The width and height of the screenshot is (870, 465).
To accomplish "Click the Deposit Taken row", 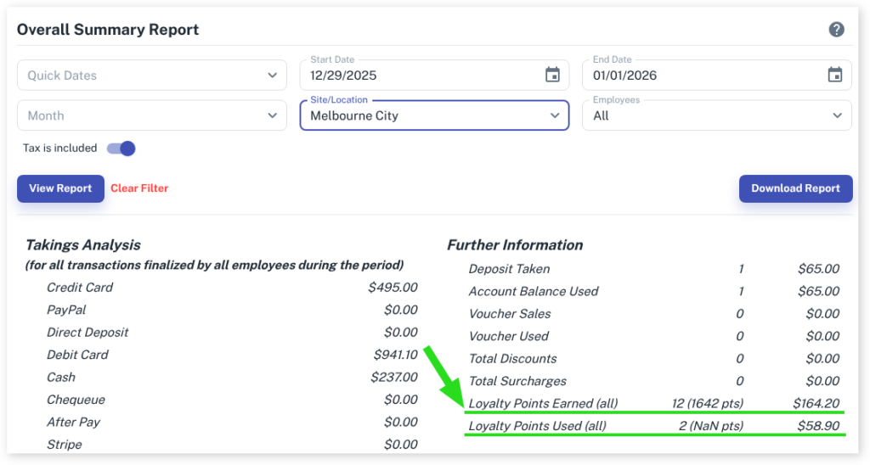I will [x=654, y=269].
